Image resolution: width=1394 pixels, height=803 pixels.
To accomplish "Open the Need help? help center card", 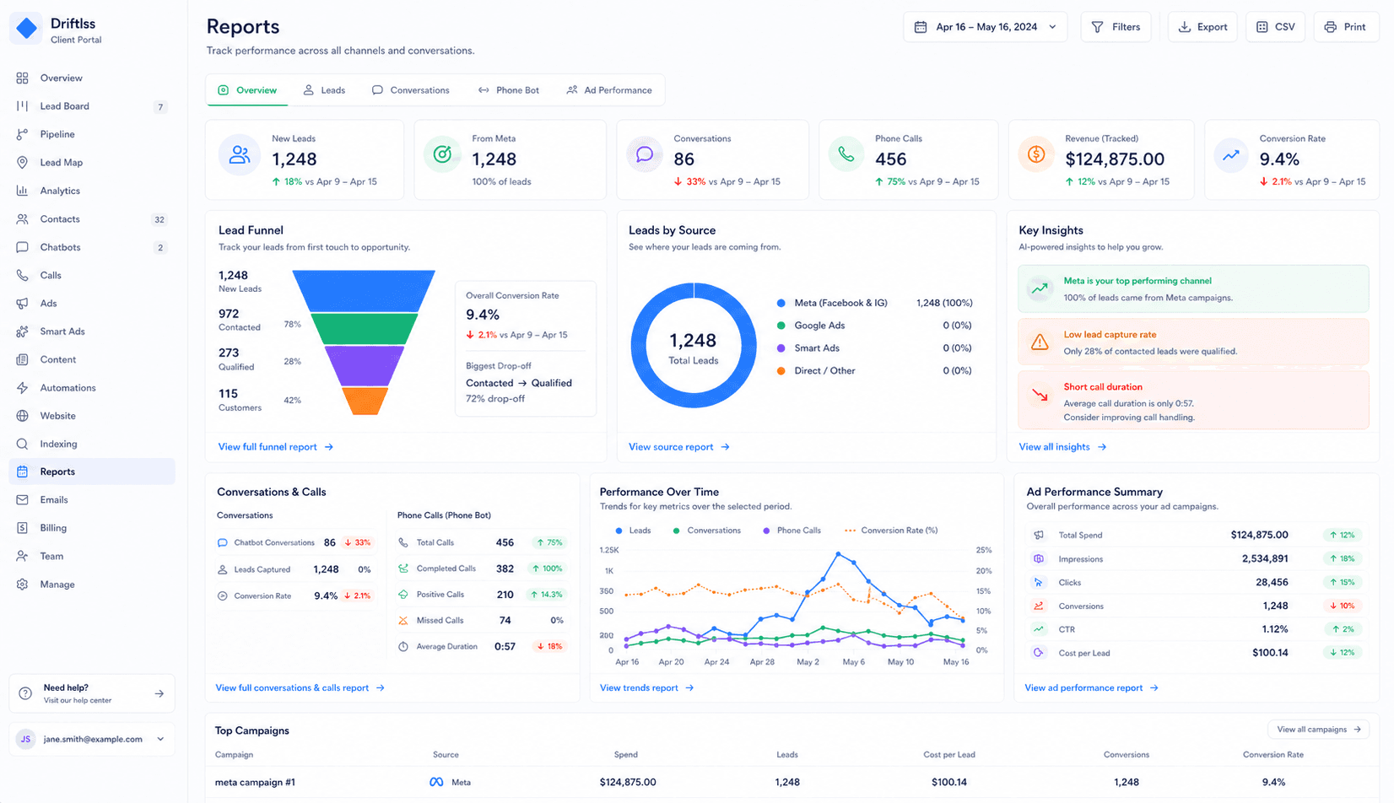I will (x=92, y=693).
